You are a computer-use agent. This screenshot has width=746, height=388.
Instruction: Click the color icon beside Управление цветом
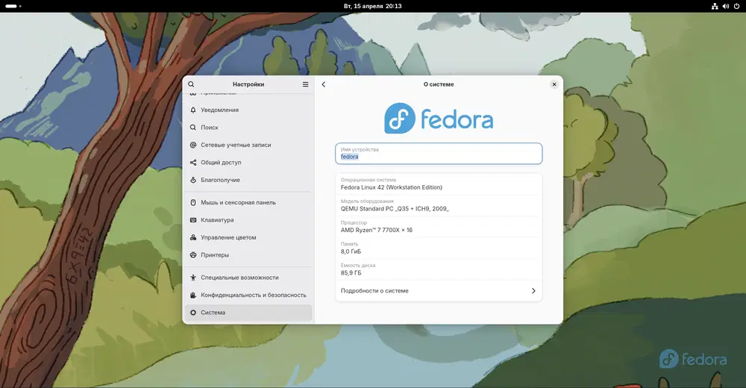(193, 237)
